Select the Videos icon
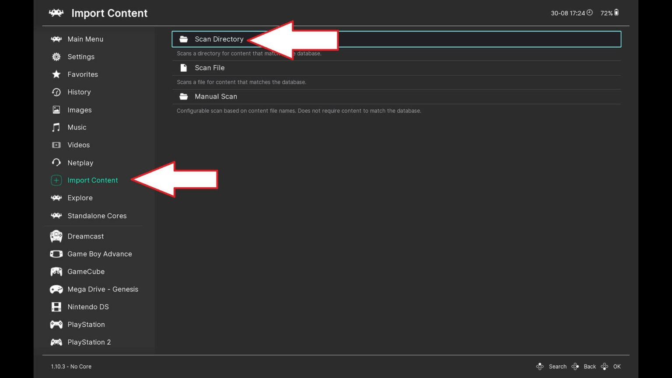This screenshot has height=378, width=672. 56,145
